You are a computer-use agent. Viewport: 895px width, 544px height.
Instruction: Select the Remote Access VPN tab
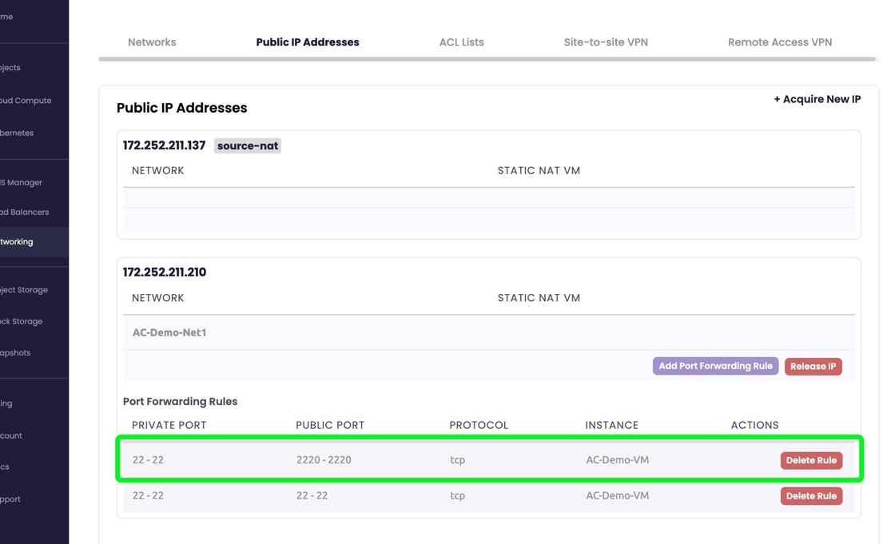779,42
